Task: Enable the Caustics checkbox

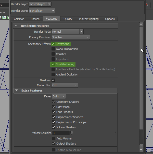Action: pos(53,54)
